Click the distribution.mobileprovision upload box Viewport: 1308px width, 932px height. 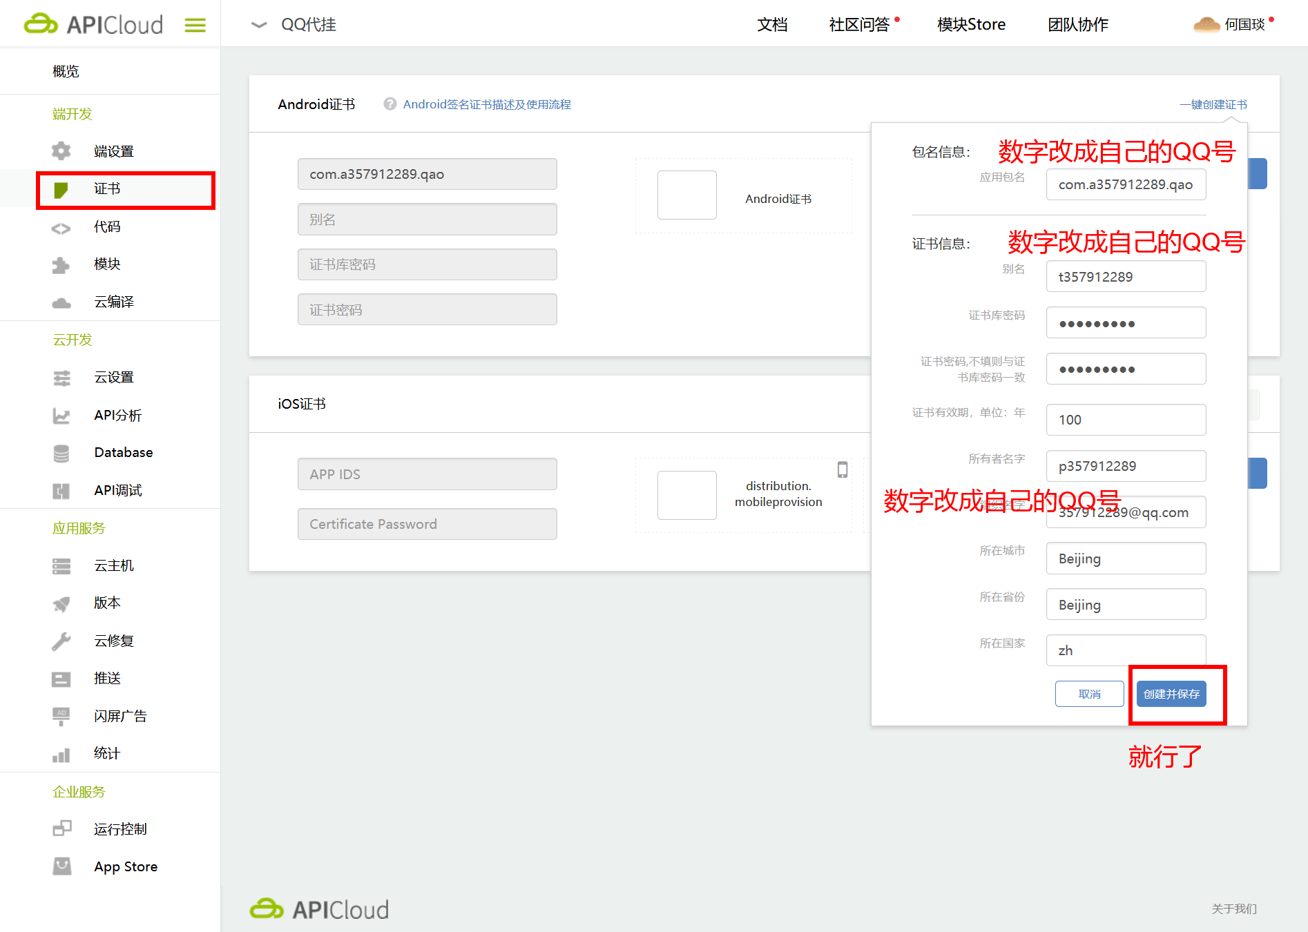(x=686, y=495)
